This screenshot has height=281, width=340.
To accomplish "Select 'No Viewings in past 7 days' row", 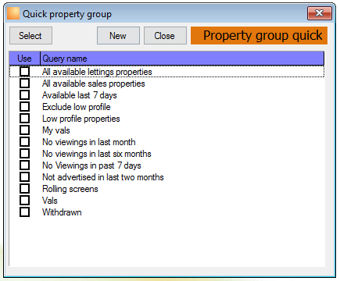I will pyautogui.click(x=166, y=165).
